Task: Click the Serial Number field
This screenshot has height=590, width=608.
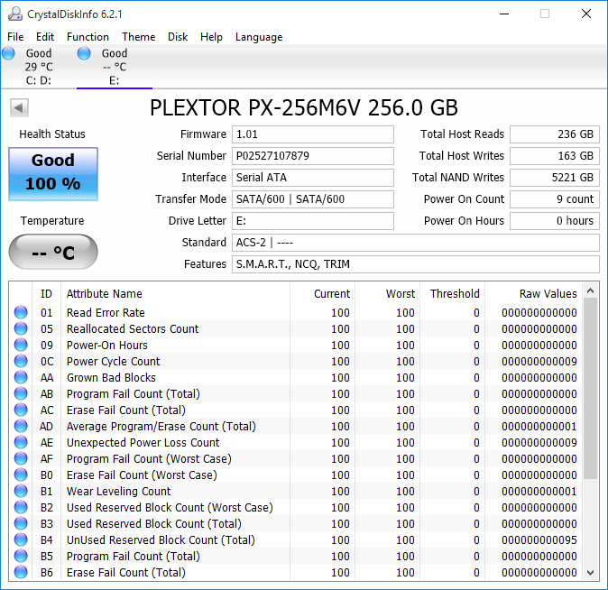Action: 313,156
